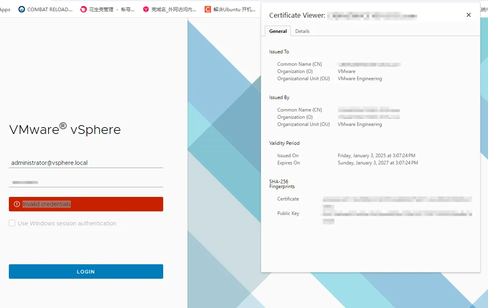Toggle Use Windows session authentication checkbox
The image size is (488, 308).
[12, 223]
